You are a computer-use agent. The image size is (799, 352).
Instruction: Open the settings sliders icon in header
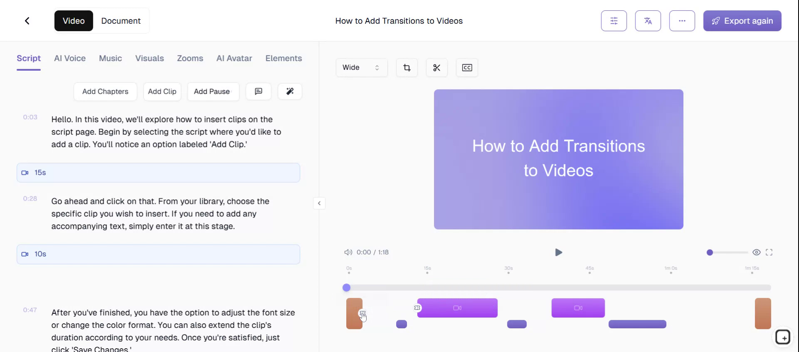click(614, 21)
